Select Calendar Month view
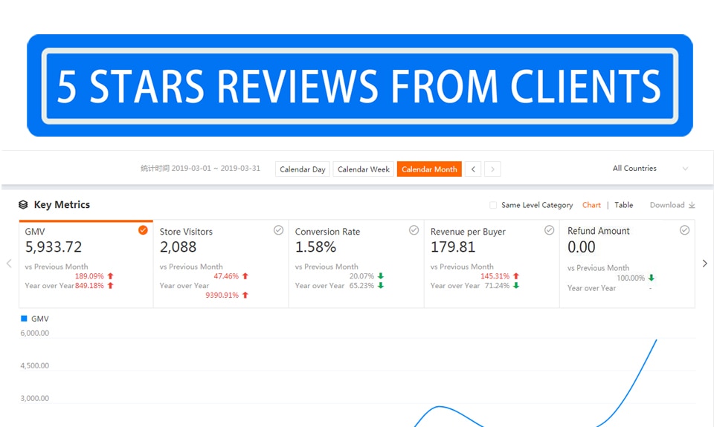This screenshot has height=427, width=714. [x=429, y=169]
